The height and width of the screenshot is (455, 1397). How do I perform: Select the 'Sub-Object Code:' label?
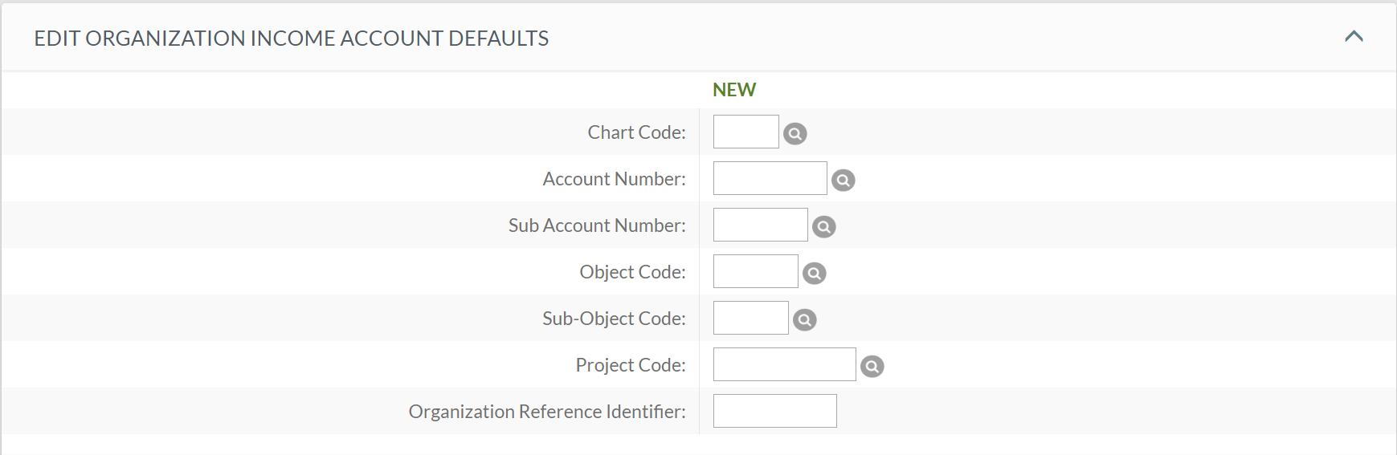point(615,319)
